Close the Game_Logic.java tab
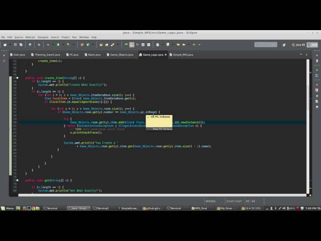Screen dimensions: 321x241 pyautogui.click(x=166, y=55)
